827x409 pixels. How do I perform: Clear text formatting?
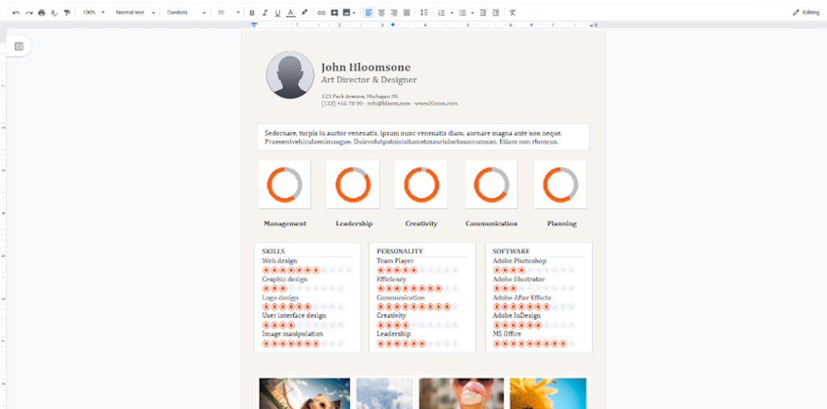pyautogui.click(x=513, y=13)
